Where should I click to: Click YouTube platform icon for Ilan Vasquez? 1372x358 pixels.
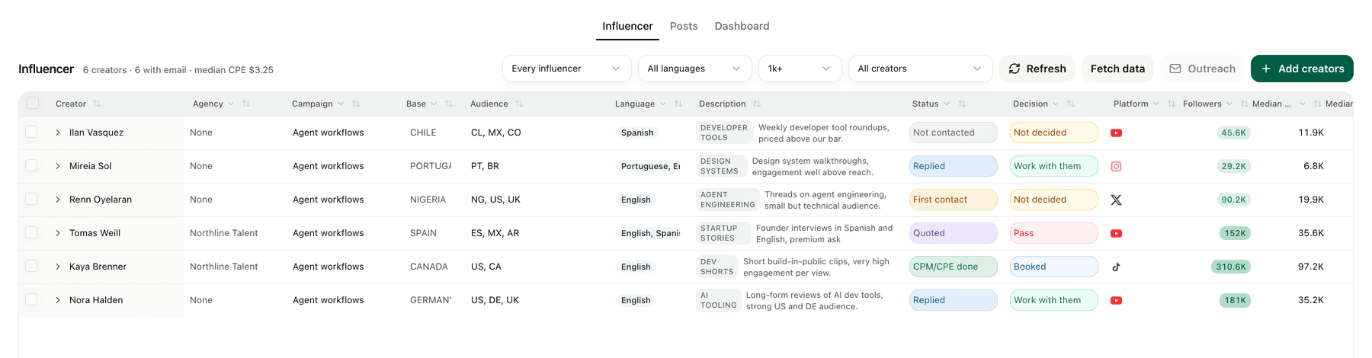coord(1116,133)
